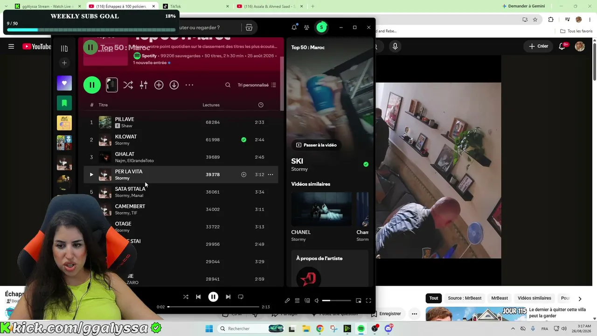Open YouTube notifications bell
Viewport: 597px width, 336px height.
(x=562, y=46)
